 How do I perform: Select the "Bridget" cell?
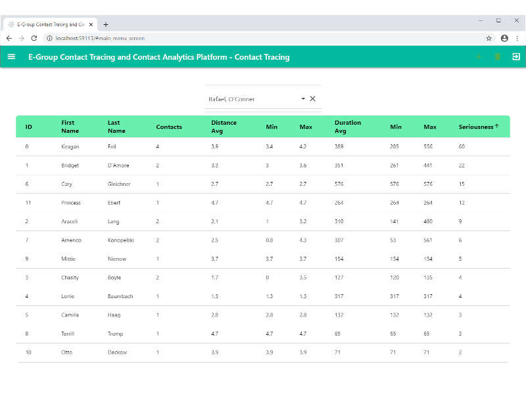(70, 165)
